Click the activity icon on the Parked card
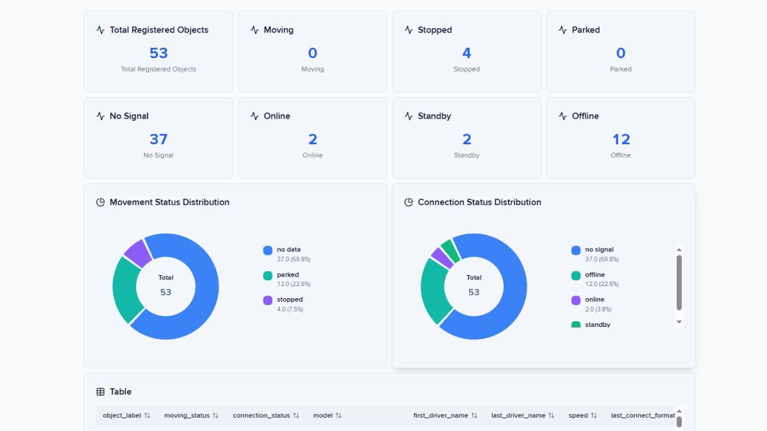 563,29
